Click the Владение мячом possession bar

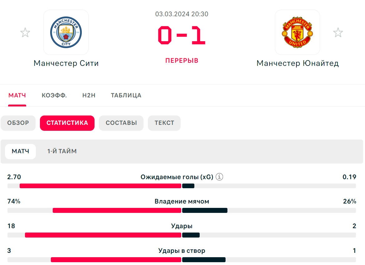coord(182,210)
